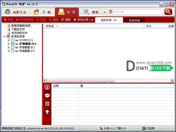Screen dimensions: 176x132
Task: Select 下载的文件 tree item
Action: (x=18, y=29)
